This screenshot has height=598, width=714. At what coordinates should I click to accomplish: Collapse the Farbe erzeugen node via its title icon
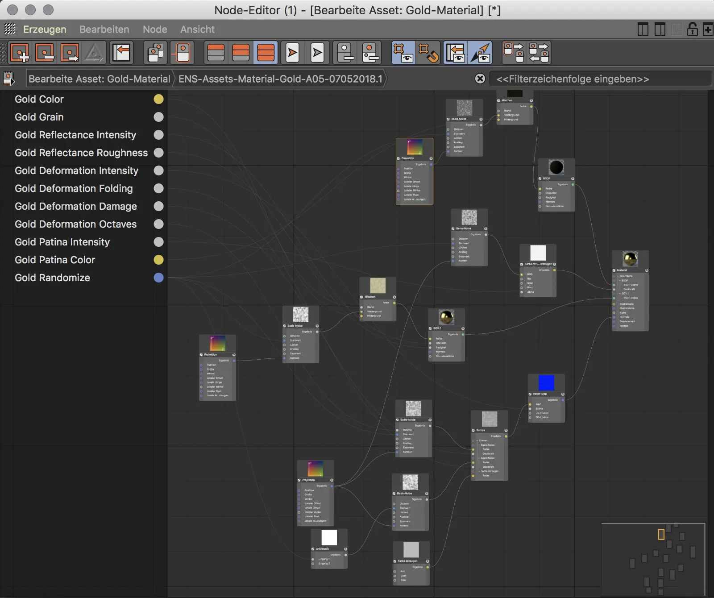tap(395, 561)
